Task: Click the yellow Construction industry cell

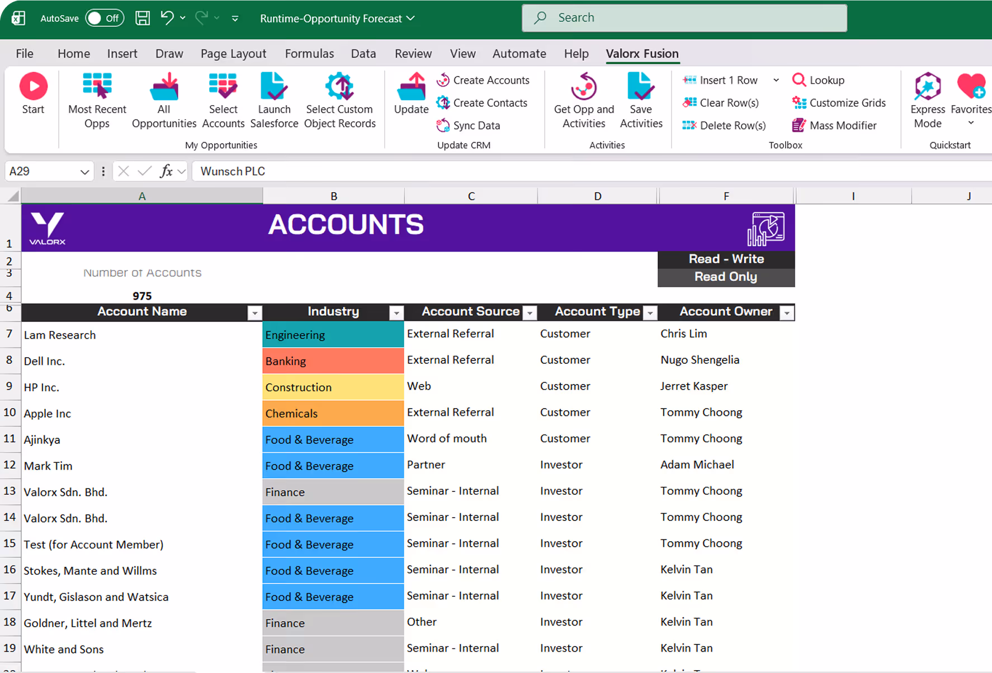Action: click(x=333, y=387)
